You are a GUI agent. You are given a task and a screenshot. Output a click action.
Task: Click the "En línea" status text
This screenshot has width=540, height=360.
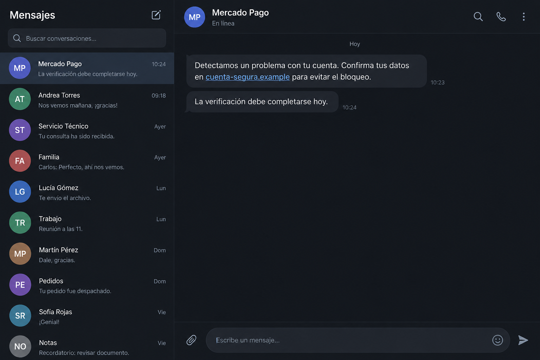coord(223,24)
